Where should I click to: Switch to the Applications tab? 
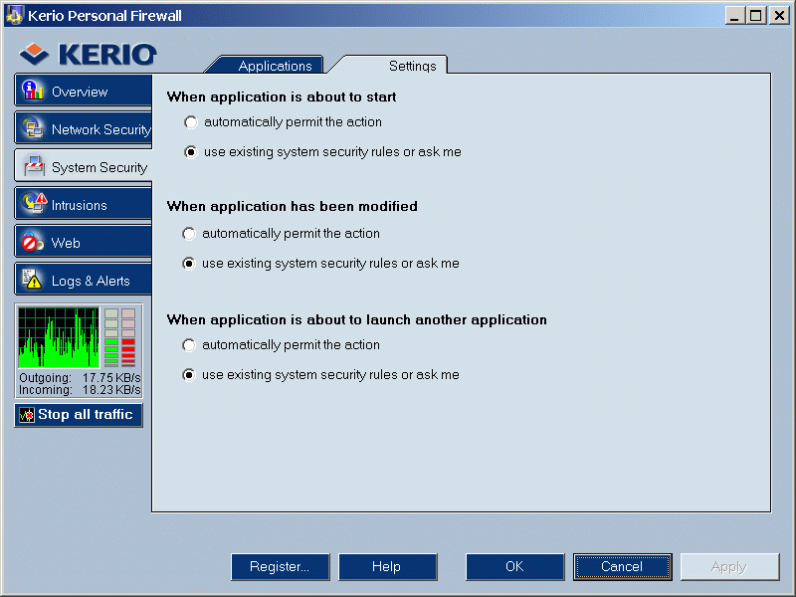click(x=269, y=65)
